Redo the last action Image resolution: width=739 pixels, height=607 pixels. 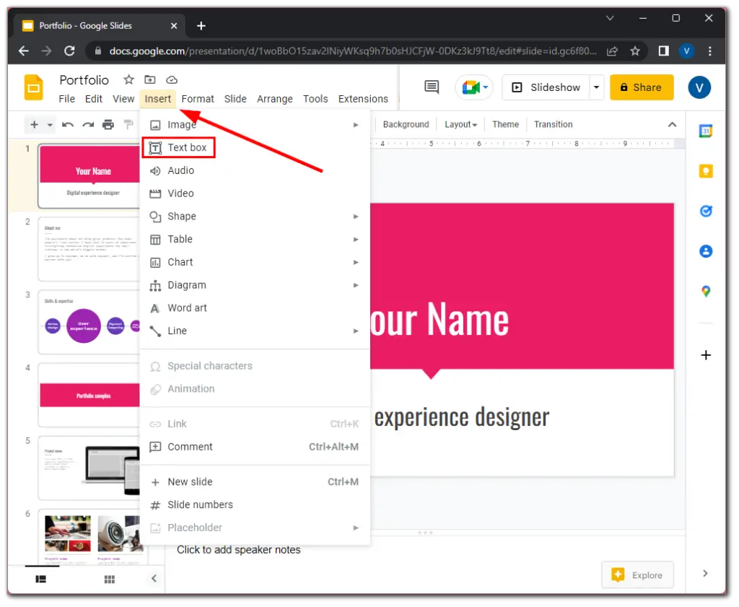pyautogui.click(x=87, y=124)
